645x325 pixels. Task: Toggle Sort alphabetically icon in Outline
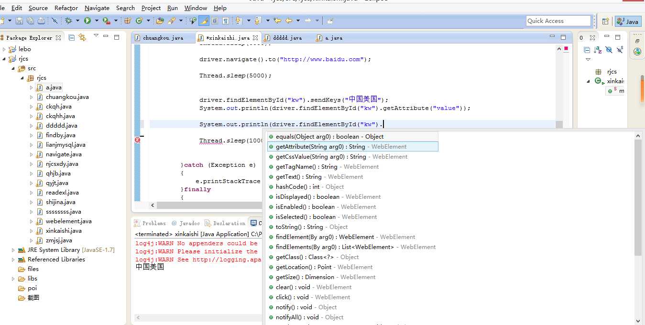[598, 50]
